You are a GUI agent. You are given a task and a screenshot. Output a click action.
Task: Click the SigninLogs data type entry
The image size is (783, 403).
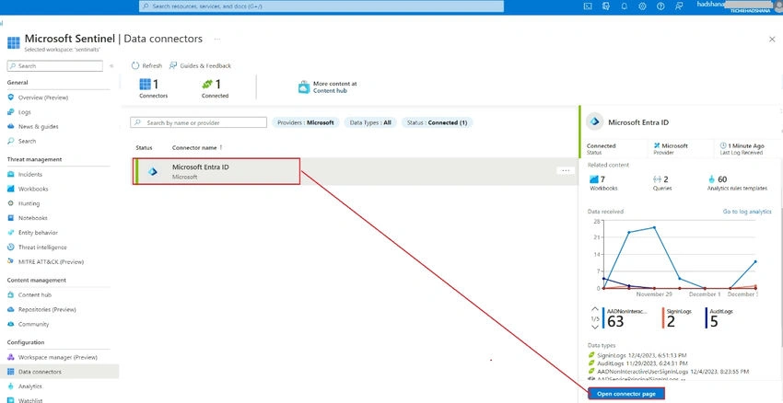point(637,355)
